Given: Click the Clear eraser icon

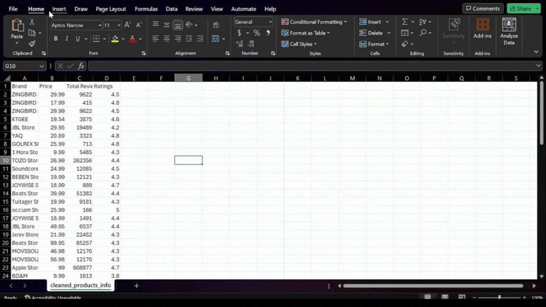Looking at the screenshot, I should tap(405, 44).
